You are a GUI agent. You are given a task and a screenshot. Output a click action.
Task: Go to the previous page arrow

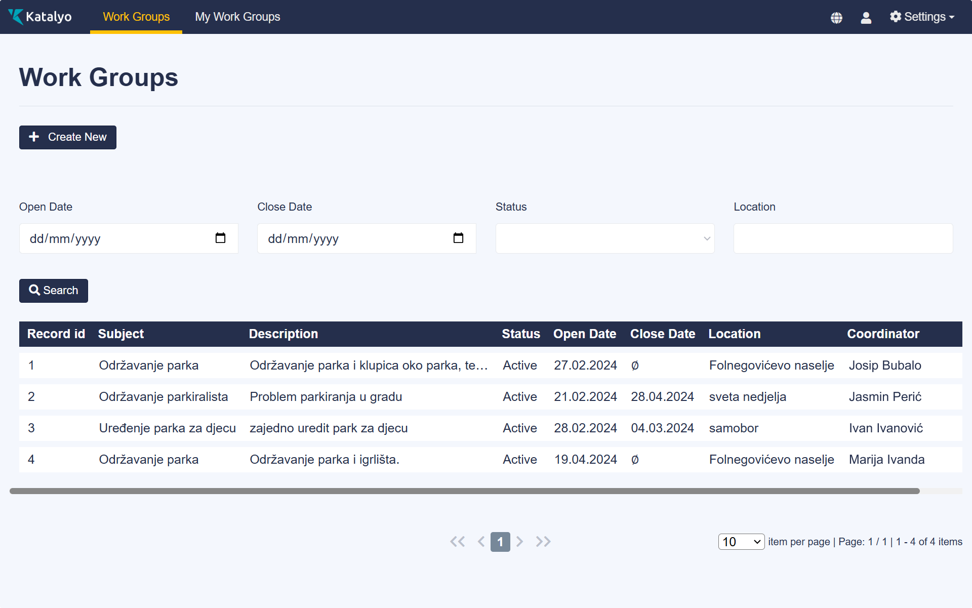point(481,542)
